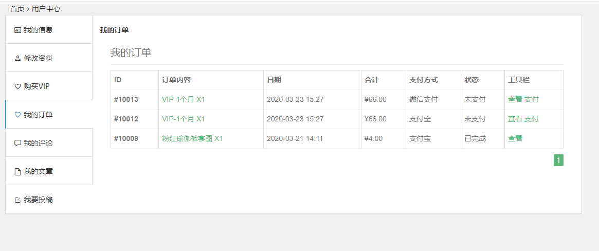
Task: Click 支付 to pay order #10013
Action: pyautogui.click(x=532, y=99)
